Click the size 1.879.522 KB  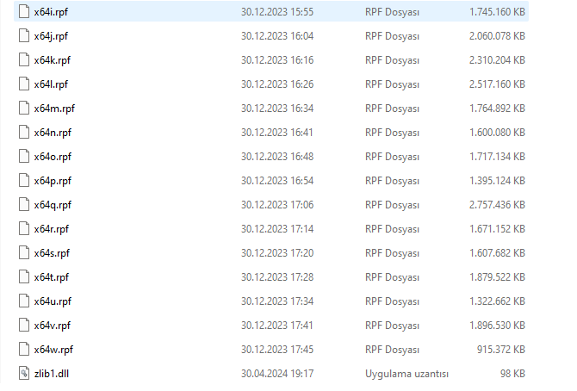[497, 277]
